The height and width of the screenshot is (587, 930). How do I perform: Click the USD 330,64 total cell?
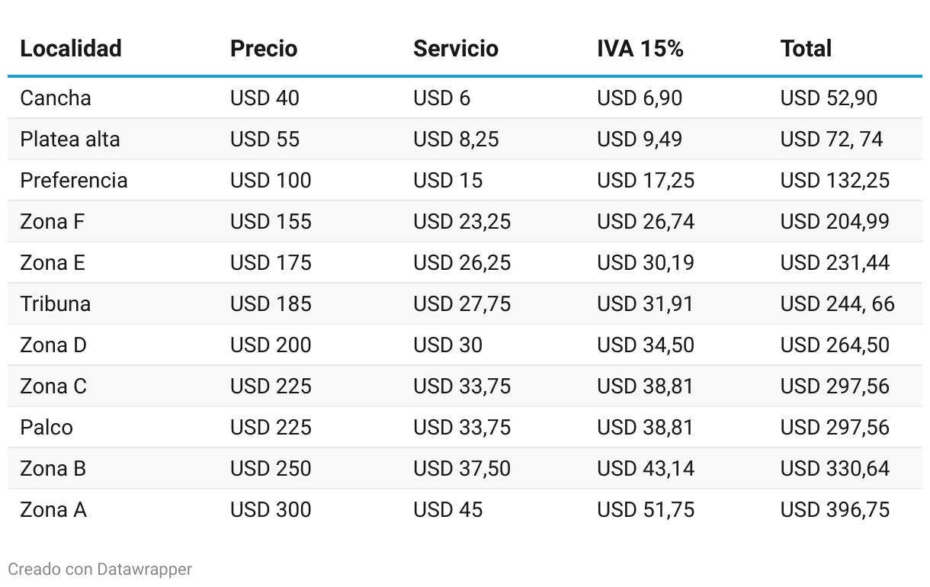[x=835, y=469]
